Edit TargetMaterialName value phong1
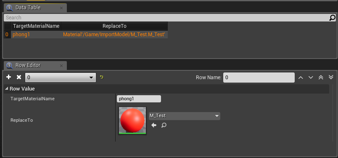The width and height of the screenshot is (338, 158). [139, 99]
